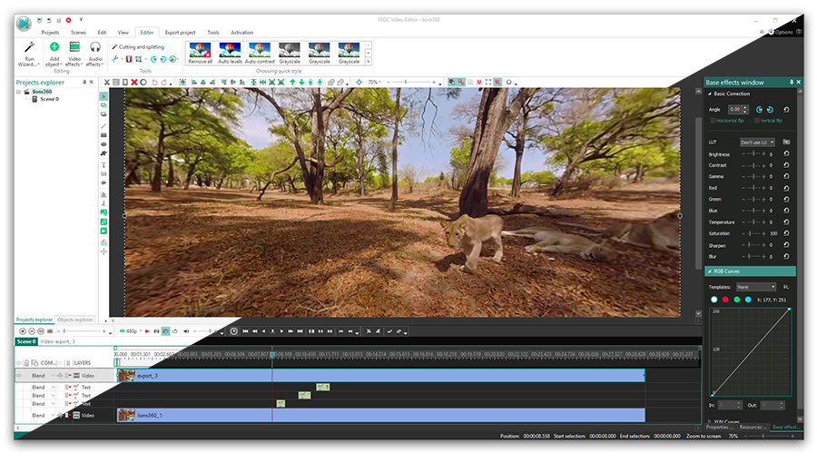Select the Text tool in left toolbar
This screenshot has height=463, width=817.
[103, 164]
